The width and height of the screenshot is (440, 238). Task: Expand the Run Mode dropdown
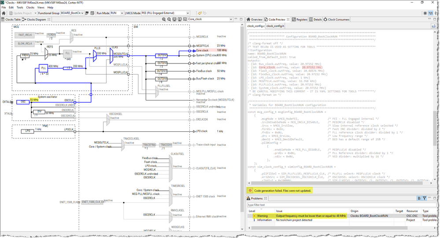pyautogui.click(x=122, y=13)
